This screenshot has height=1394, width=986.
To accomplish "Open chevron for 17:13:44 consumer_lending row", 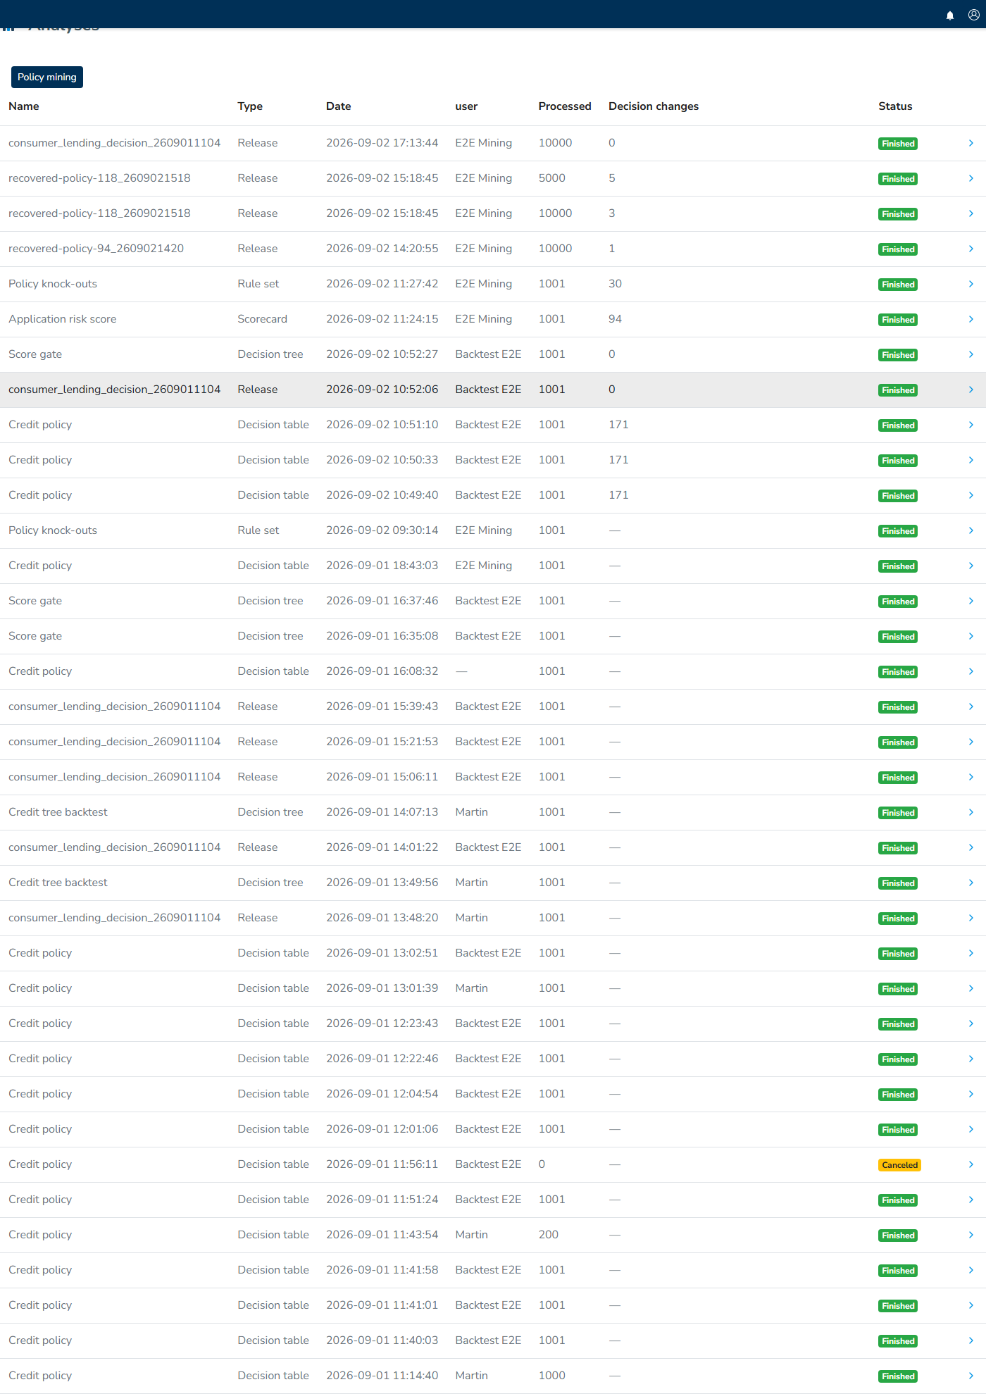I will [x=971, y=143].
